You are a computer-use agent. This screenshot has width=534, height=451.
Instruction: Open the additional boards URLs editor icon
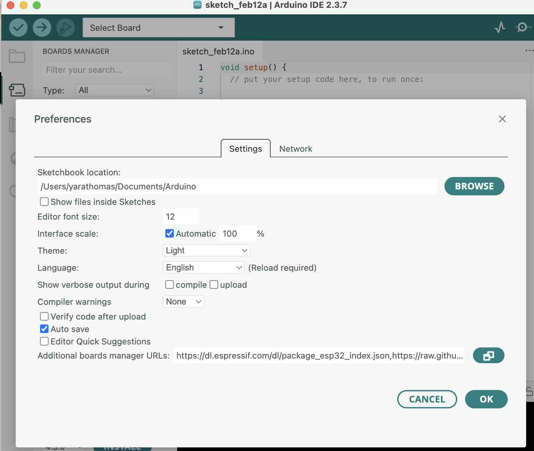click(x=488, y=356)
